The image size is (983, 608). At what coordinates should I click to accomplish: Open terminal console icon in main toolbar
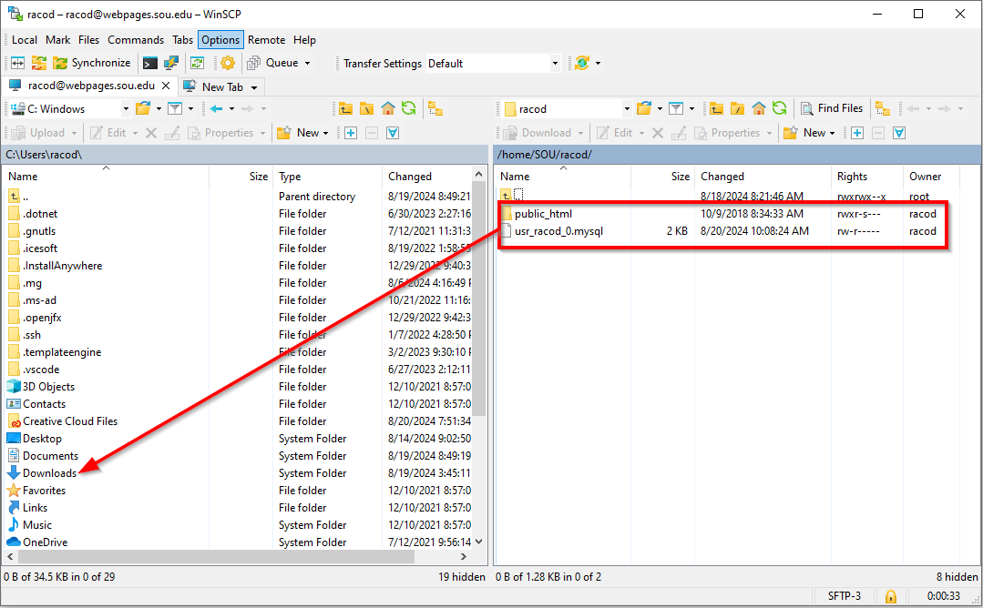click(x=149, y=63)
